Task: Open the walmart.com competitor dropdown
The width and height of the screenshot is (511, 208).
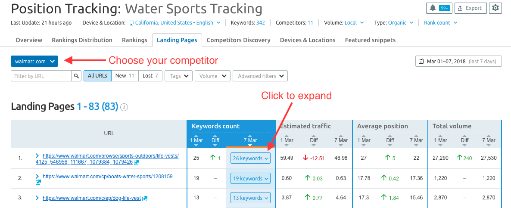Action: point(34,61)
